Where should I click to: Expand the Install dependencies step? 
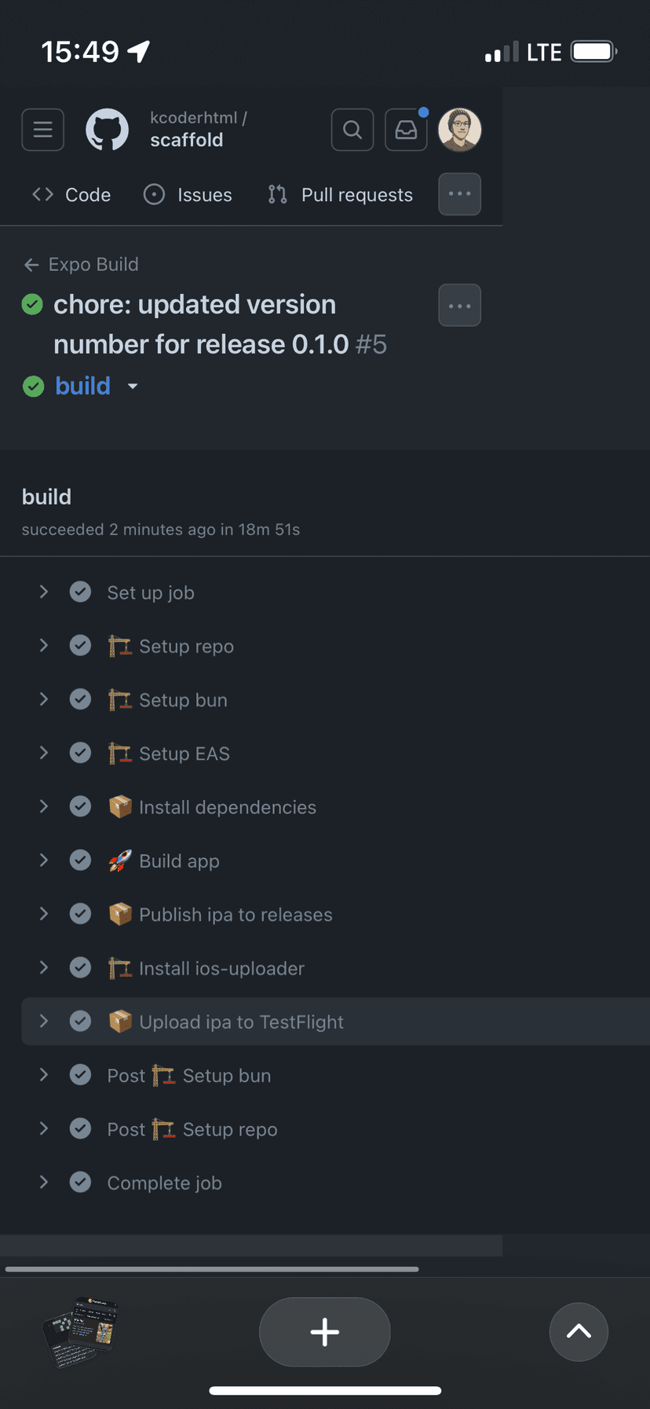pos(44,806)
